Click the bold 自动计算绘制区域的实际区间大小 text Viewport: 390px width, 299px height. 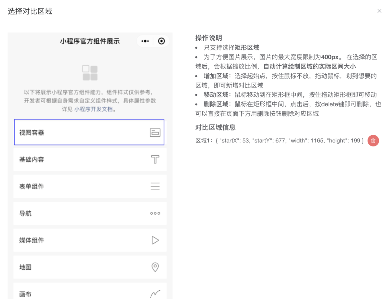click(x=310, y=66)
